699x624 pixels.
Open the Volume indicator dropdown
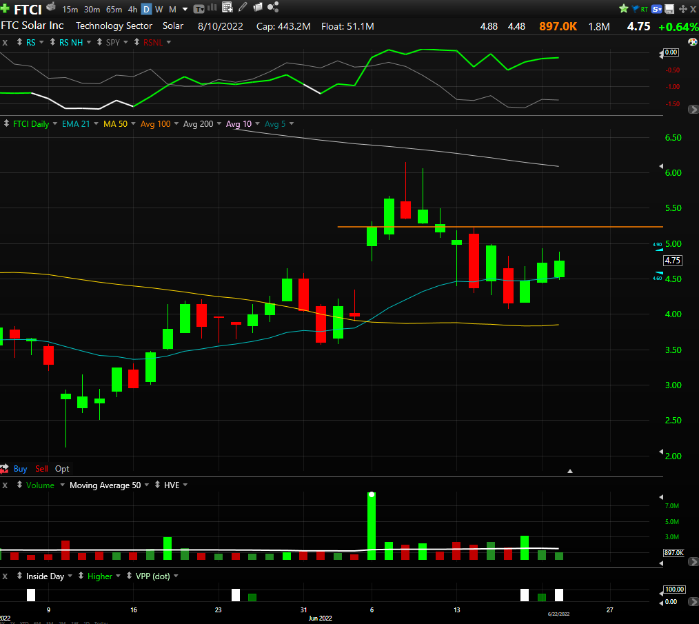coord(63,485)
